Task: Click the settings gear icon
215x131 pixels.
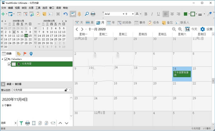Action: tap(202, 29)
